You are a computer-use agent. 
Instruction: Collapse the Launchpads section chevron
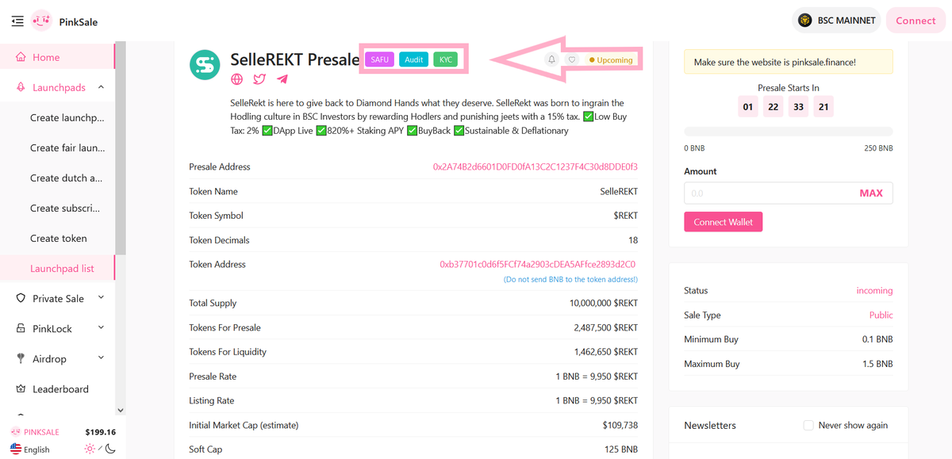(x=101, y=87)
